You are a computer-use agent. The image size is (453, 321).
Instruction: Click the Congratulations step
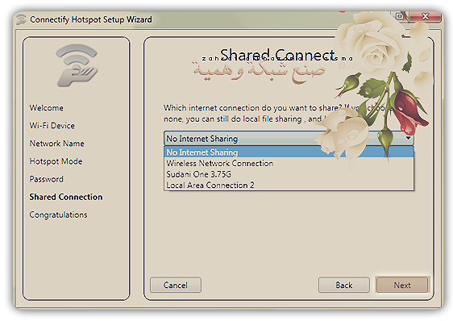point(58,215)
